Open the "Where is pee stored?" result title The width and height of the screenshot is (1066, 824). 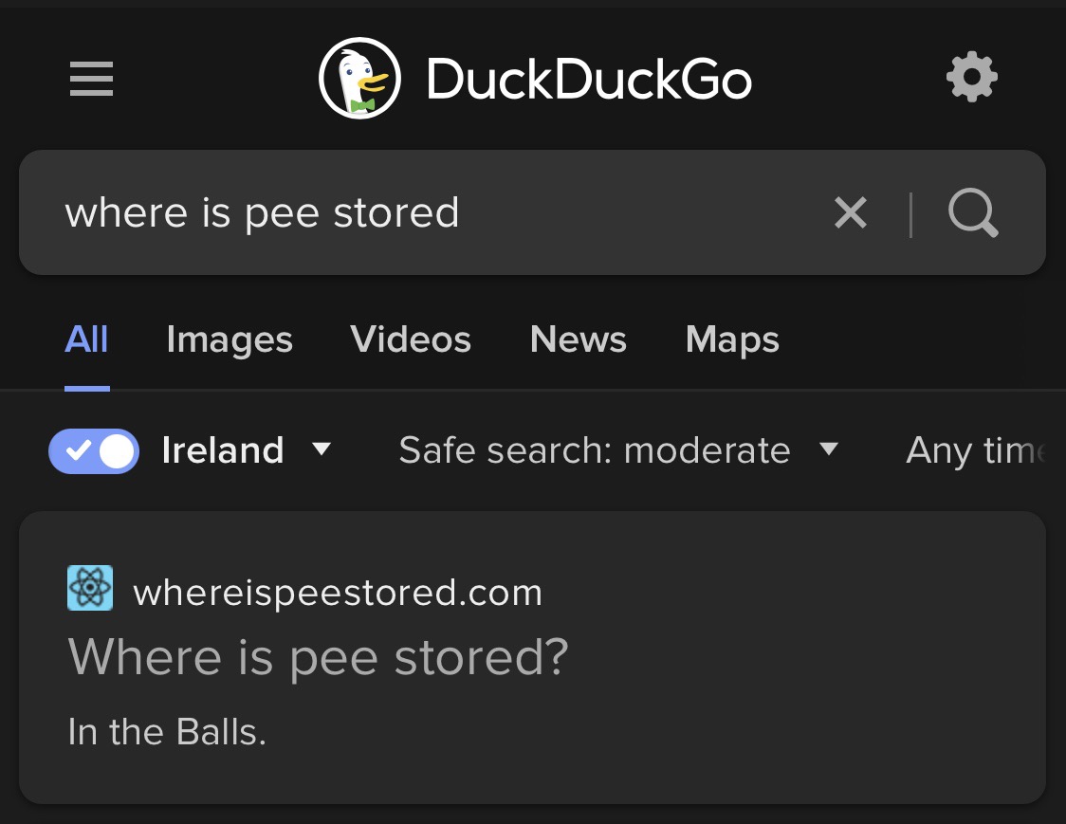pyautogui.click(x=319, y=656)
